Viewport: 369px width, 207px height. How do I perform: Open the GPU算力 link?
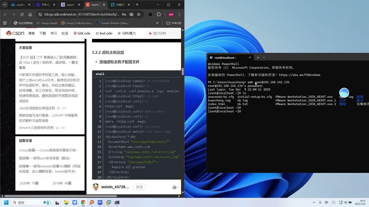pyautogui.click(x=127, y=33)
